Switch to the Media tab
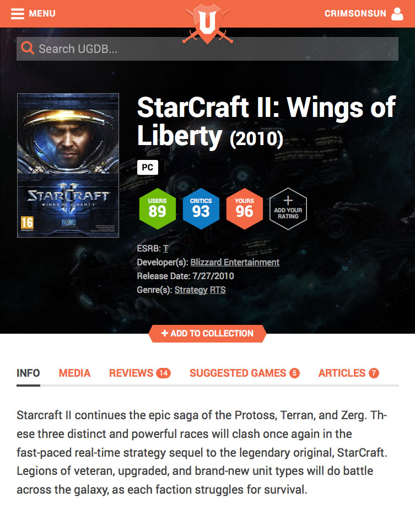The width and height of the screenshot is (415, 508). pos(74,373)
